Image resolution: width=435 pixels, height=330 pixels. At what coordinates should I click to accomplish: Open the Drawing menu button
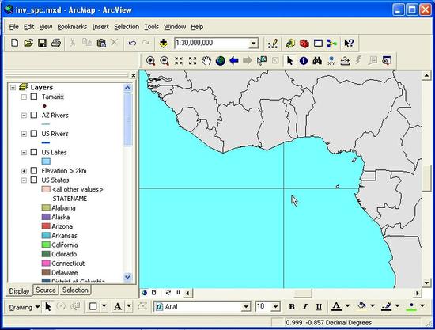click(x=25, y=308)
